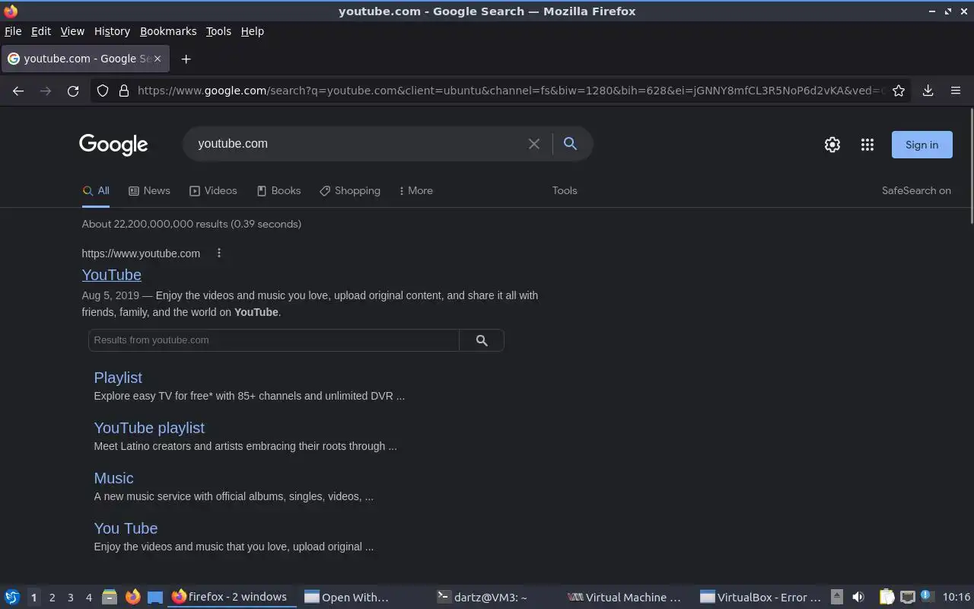Open the History menu

[112, 31]
